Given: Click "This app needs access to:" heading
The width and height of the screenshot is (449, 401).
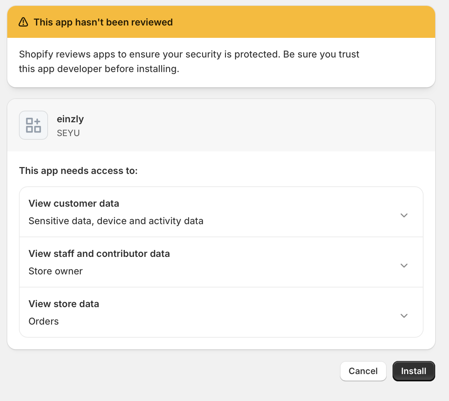Looking at the screenshot, I should [79, 171].
